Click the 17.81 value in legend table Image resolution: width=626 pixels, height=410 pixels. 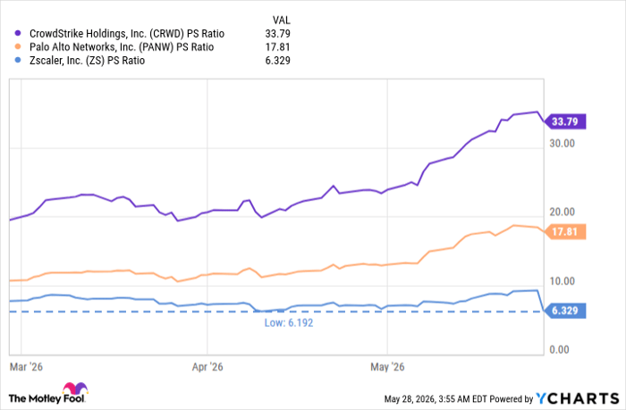[x=278, y=47]
